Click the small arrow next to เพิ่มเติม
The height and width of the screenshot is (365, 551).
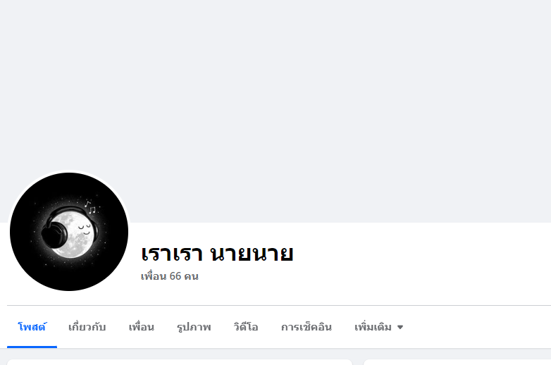pyautogui.click(x=400, y=328)
